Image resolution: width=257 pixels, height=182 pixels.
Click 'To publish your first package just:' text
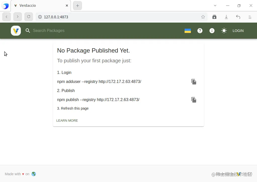94,61
